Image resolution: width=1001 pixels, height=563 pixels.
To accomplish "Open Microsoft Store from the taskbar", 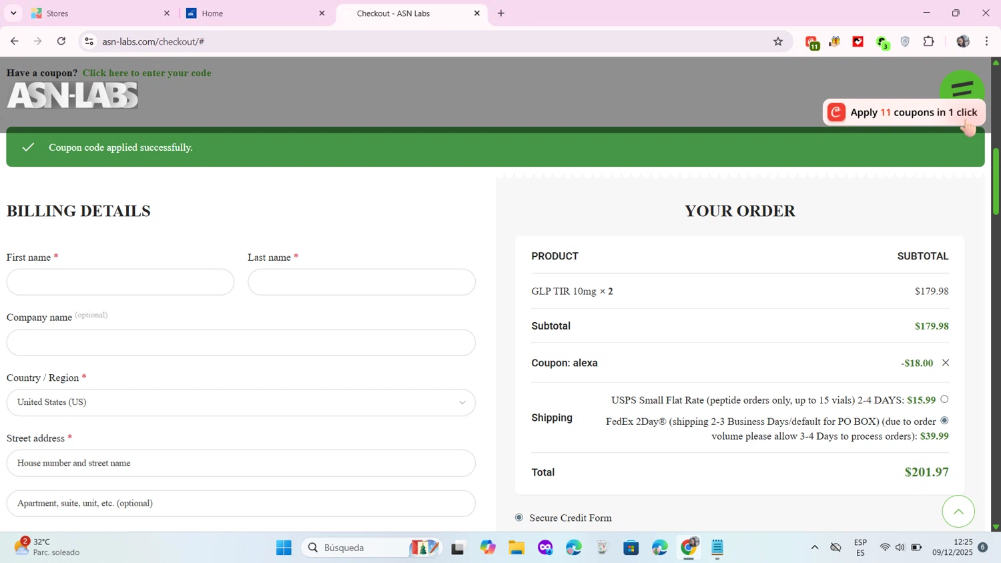I will pos(631,548).
